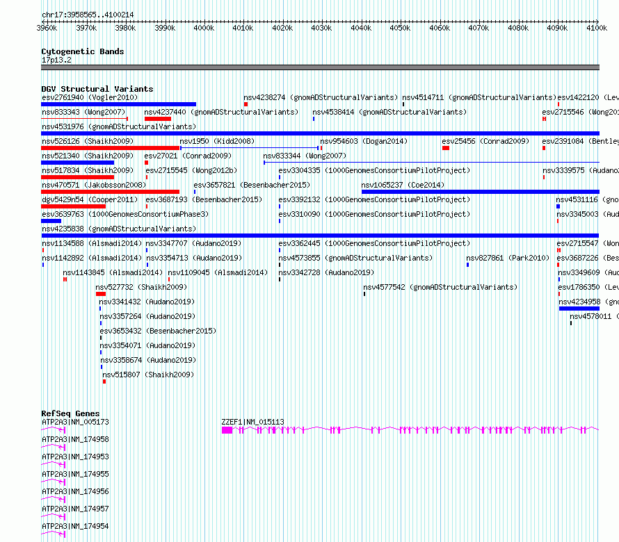Select ATP2A3|NM_174957 transcript

point(75,509)
